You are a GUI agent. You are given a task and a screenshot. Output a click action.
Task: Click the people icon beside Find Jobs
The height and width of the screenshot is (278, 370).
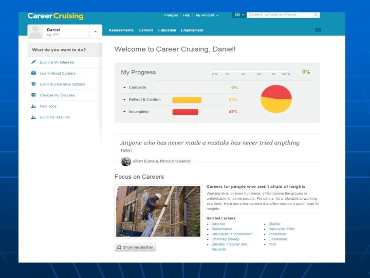point(33,106)
